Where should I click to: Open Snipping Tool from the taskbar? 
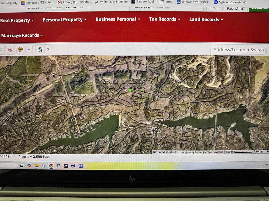click(x=44, y=166)
